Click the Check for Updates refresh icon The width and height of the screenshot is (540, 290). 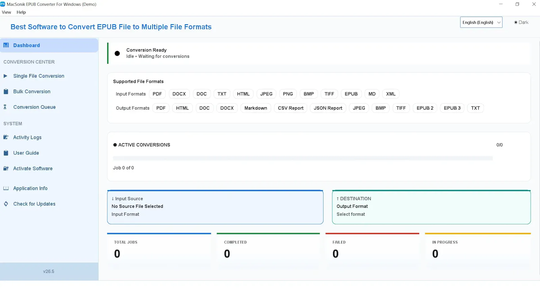click(6, 204)
